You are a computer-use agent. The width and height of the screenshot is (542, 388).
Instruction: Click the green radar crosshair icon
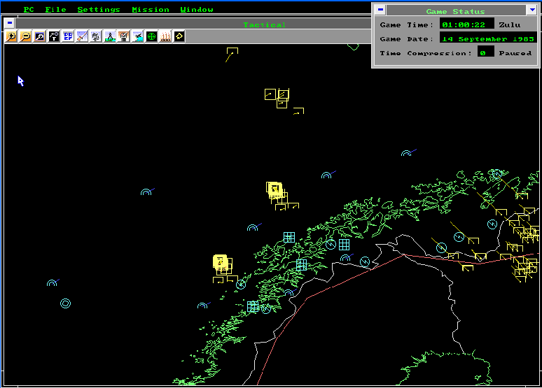(x=151, y=36)
